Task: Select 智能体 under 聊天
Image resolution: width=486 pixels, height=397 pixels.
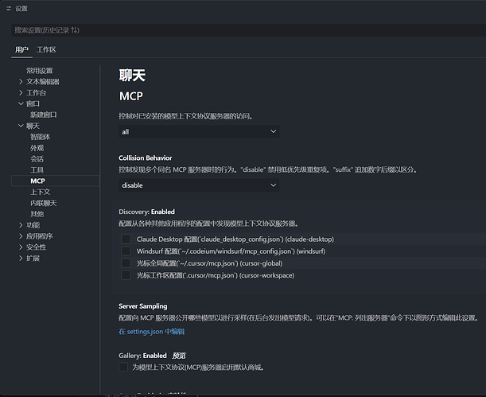Action: coord(41,137)
